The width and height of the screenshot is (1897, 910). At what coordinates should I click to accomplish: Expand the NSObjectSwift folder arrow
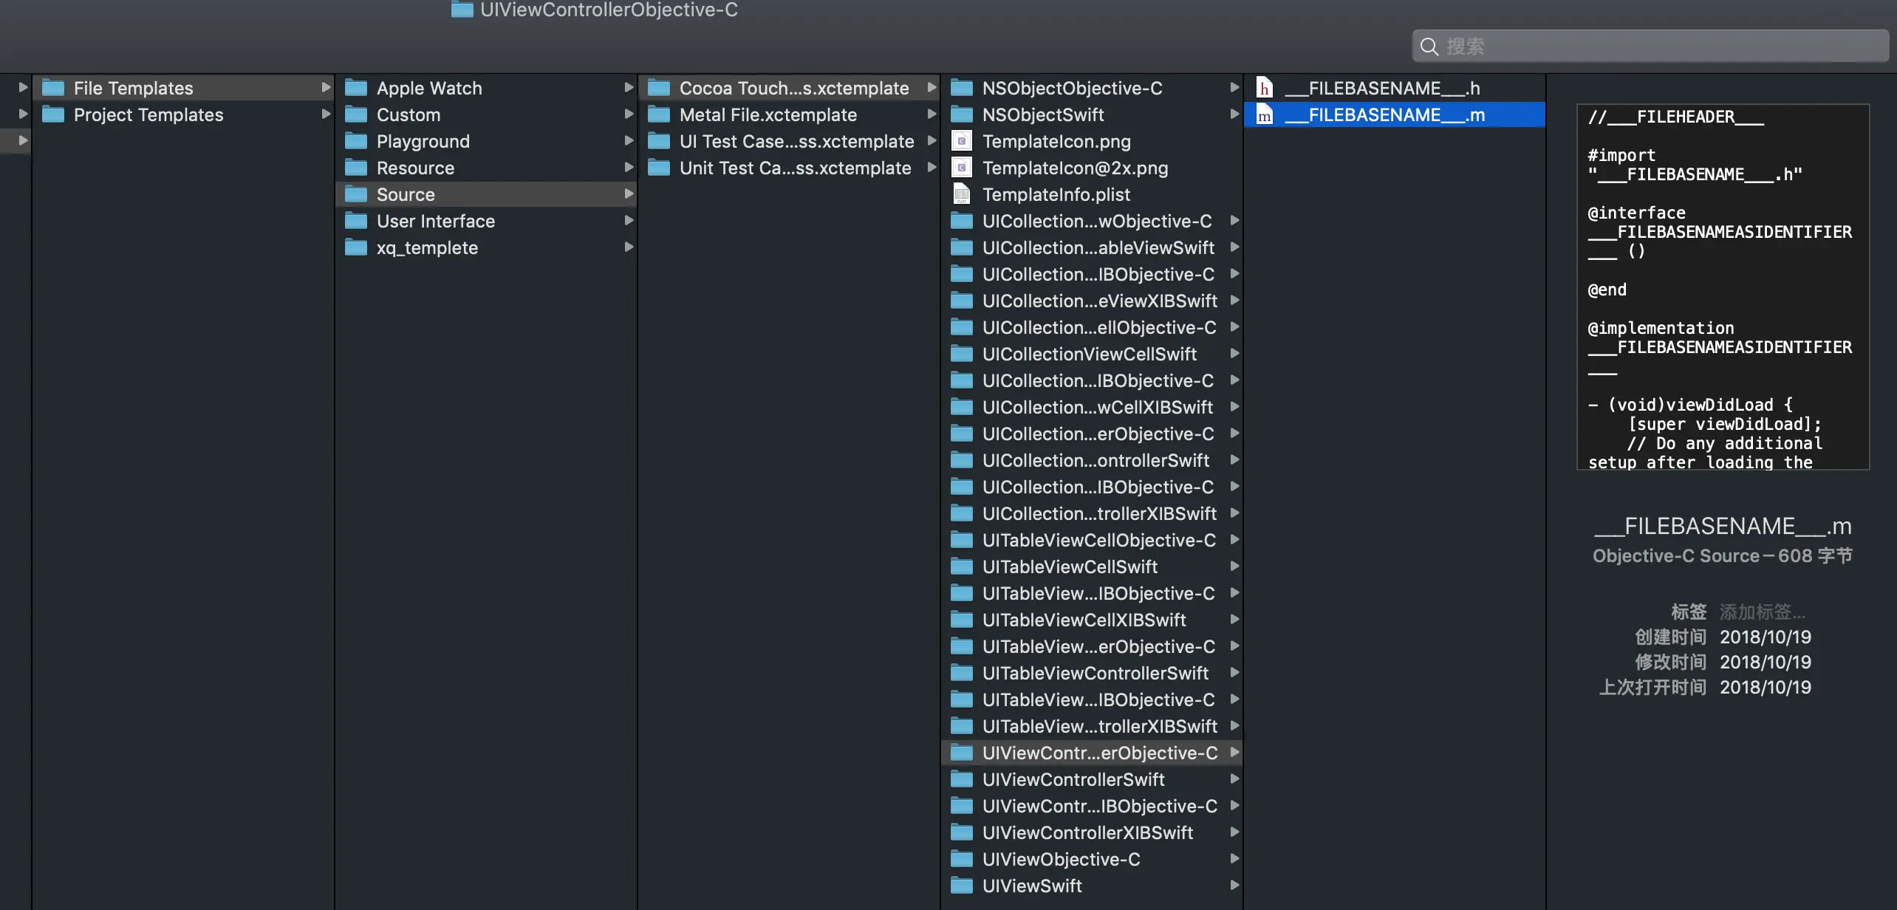[x=1234, y=114]
